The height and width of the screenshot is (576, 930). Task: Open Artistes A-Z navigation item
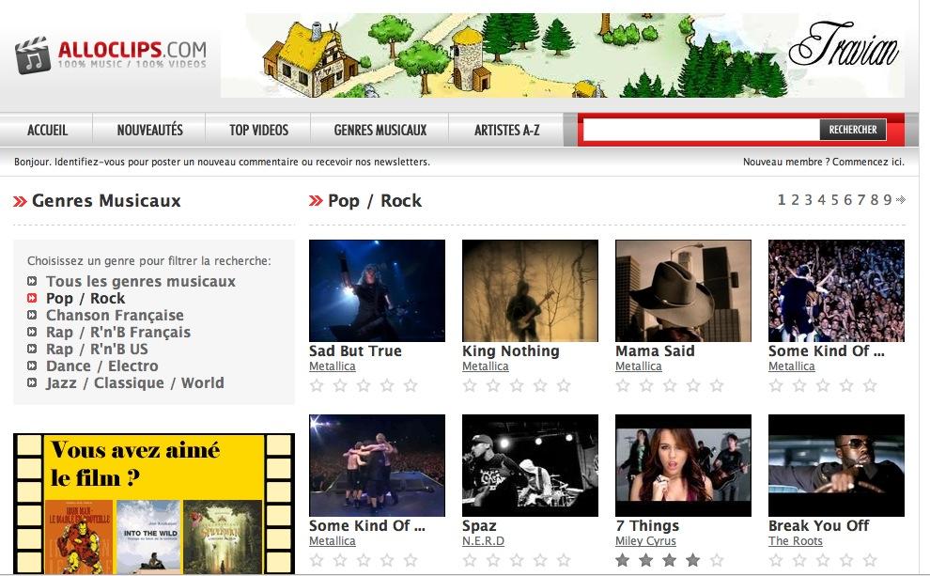(506, 130)
